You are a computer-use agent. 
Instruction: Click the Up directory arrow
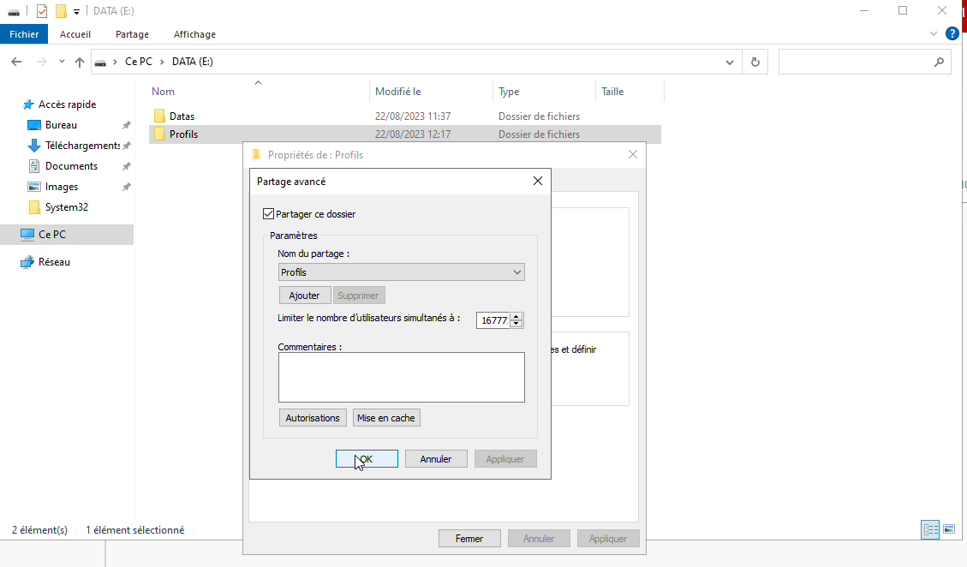[x=80, y=63]
